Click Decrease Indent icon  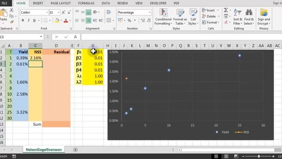click(x=95, y=20)
